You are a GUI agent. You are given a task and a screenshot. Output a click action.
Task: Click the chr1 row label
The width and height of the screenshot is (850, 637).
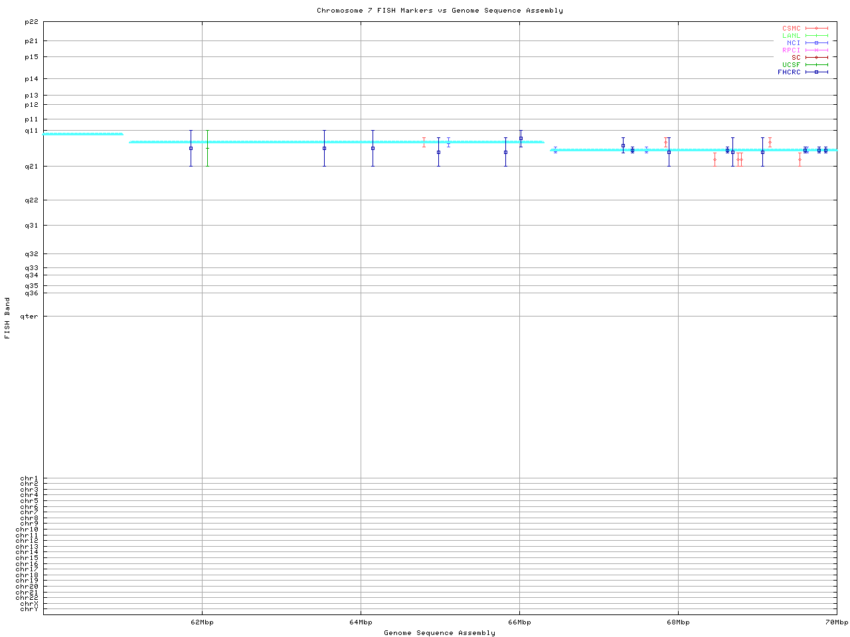click(x=29, y=478)
